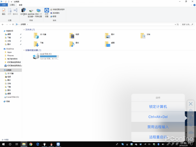The image size is (196, 147).
Task: Click 添加一个网络位置 (Add network location) icon
Action: (38, 11)
